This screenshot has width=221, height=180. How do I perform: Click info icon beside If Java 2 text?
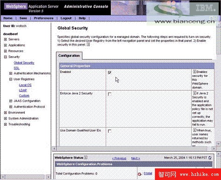[194, 93]
